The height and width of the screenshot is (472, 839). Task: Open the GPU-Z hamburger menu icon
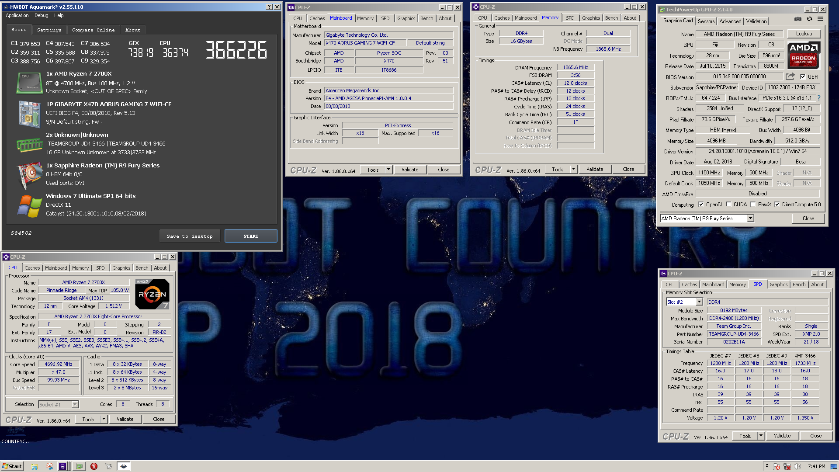tap(821, 19)
